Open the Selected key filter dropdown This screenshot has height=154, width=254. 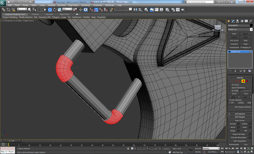tap(211, 148)
